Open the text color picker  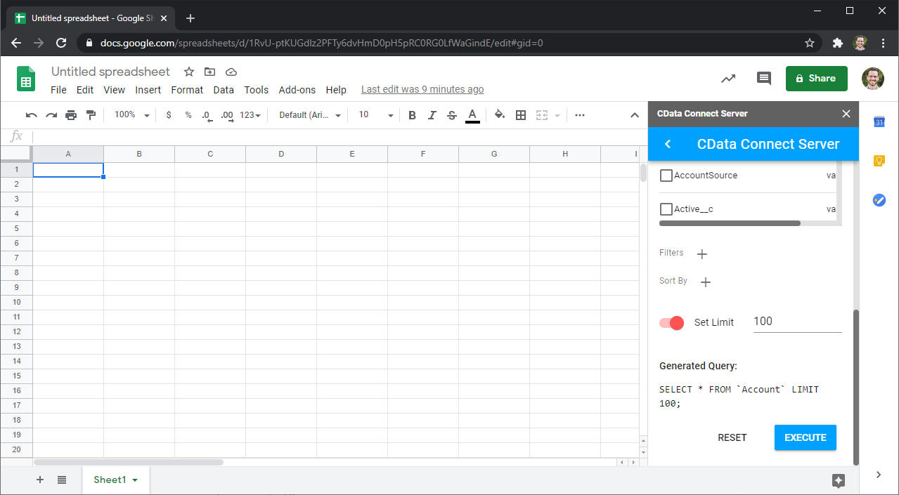[472, 115]
